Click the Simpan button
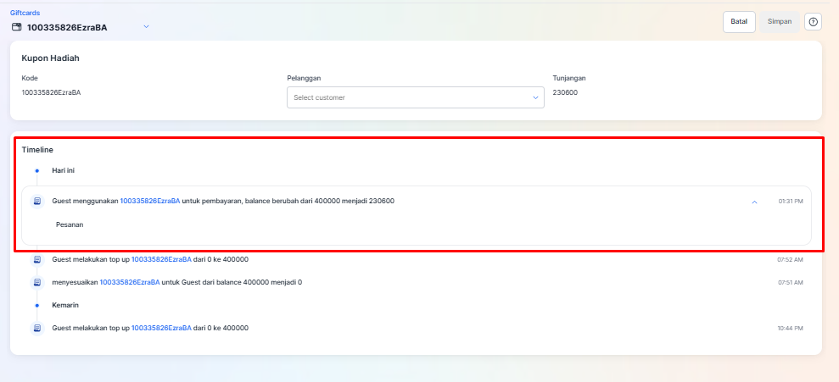 [x=780, y=22]
